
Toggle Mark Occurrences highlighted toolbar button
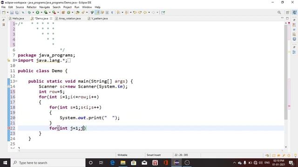pos(97,13)
